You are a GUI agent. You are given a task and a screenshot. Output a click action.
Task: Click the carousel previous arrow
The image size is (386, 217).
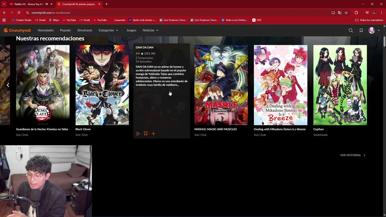(x=8, y=85)
